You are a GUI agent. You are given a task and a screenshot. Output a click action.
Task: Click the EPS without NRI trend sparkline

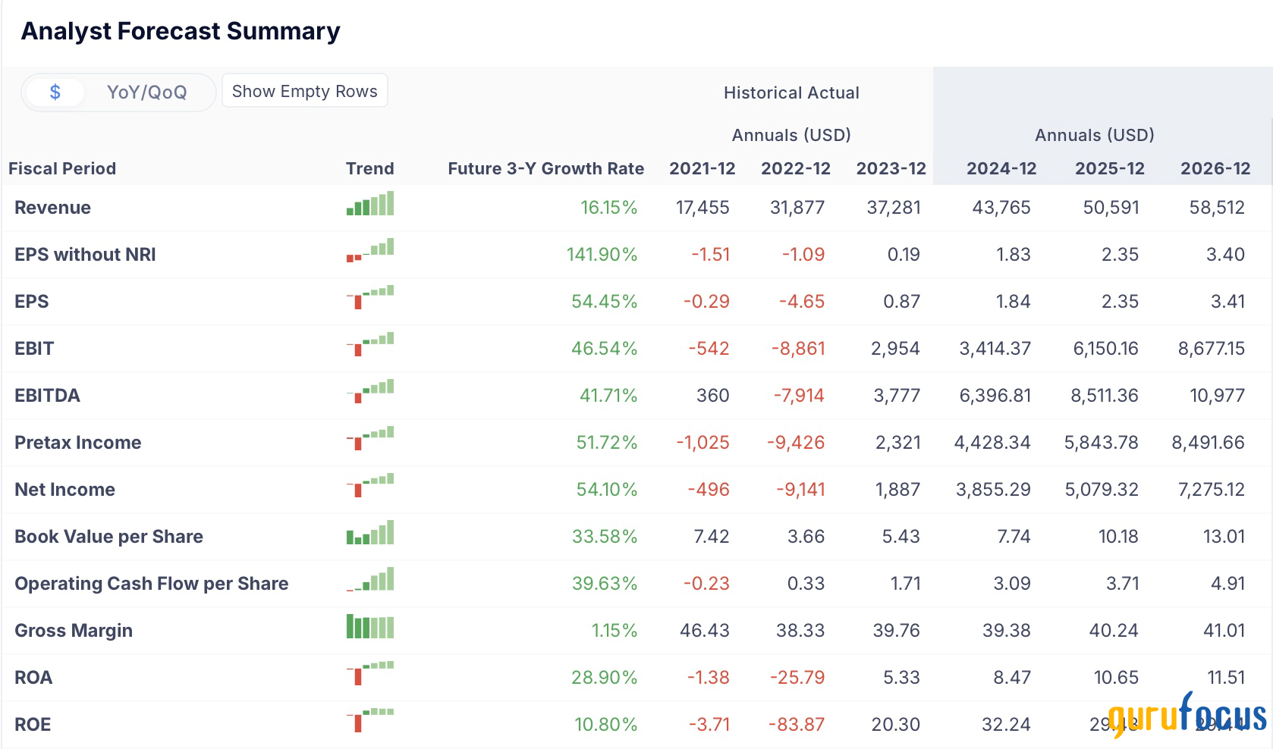[x=370, y=251]
